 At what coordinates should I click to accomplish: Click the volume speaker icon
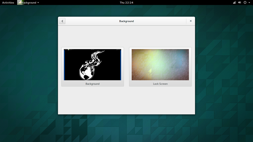(x=240, y=2)
